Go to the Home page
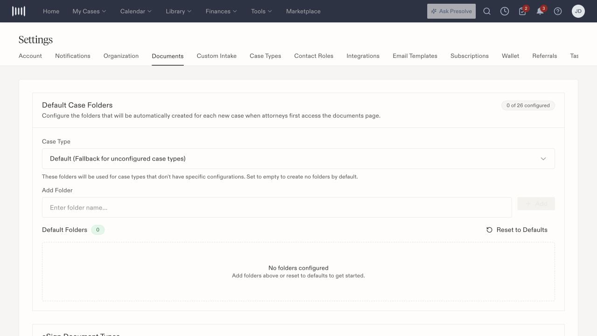Viewport: 597px width, 336px height. pos(51,11)
